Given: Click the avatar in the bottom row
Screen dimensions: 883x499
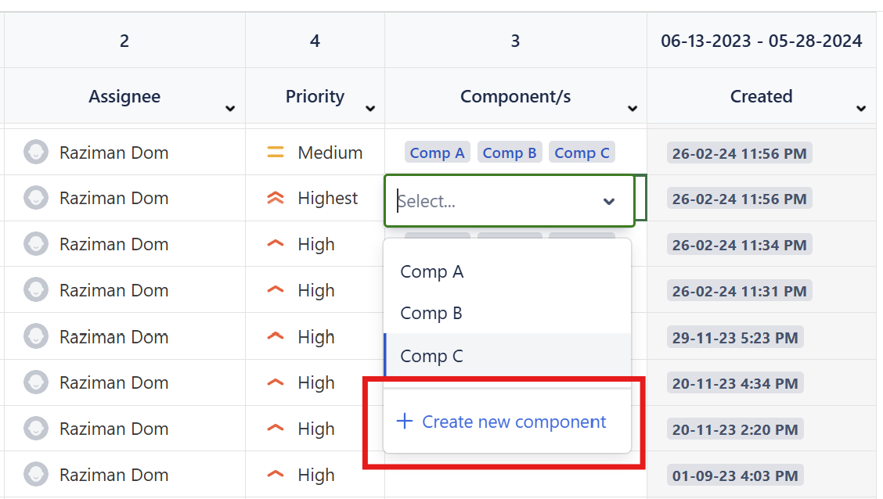Looking at the screenshot, I should tap(36, 474).
